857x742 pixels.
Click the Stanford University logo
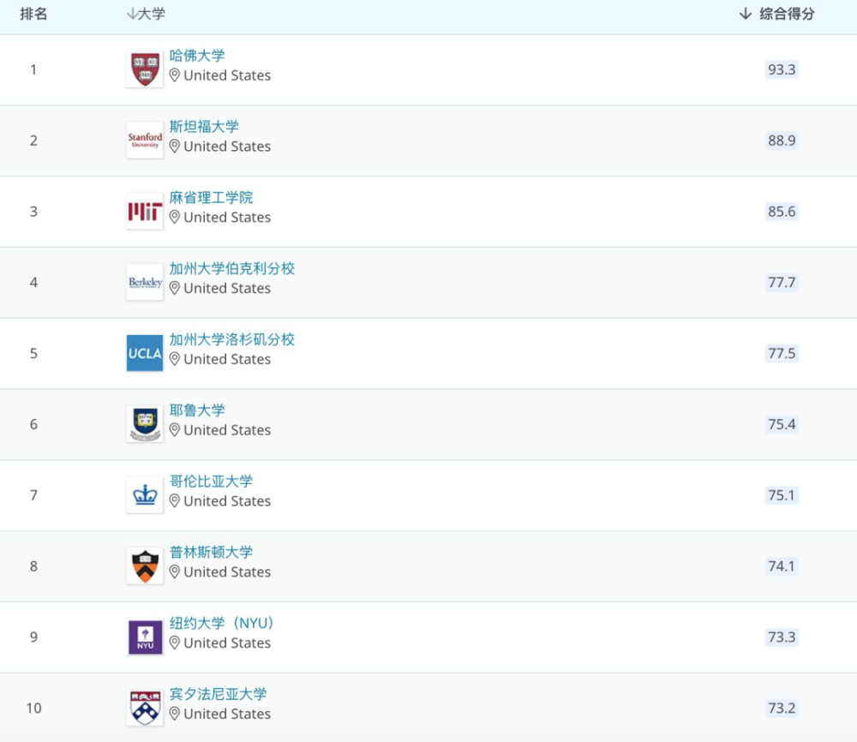coord(145,141)
